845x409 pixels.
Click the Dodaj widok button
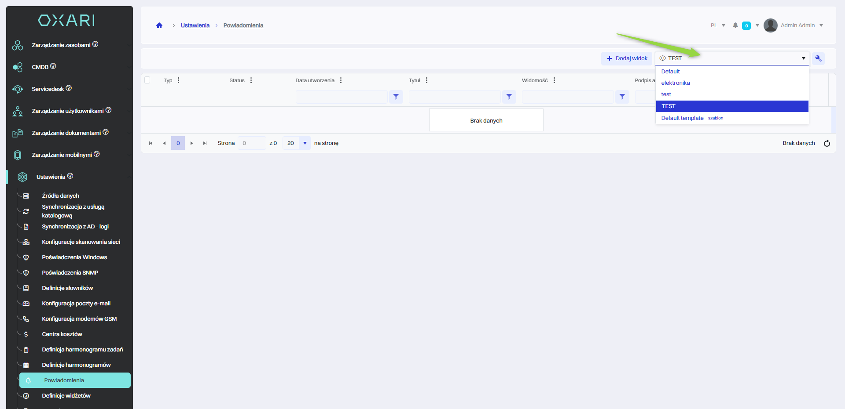pyautogui.click(x=627, y=58)
